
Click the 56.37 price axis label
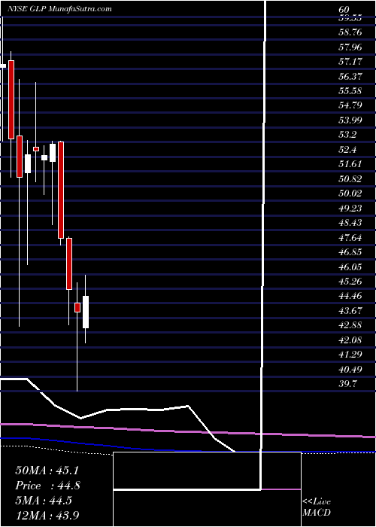coord(350,77)
